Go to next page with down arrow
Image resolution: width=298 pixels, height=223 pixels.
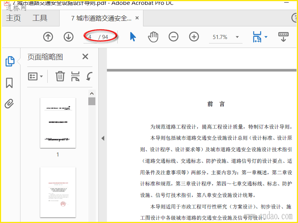click(x=69, y=37)
